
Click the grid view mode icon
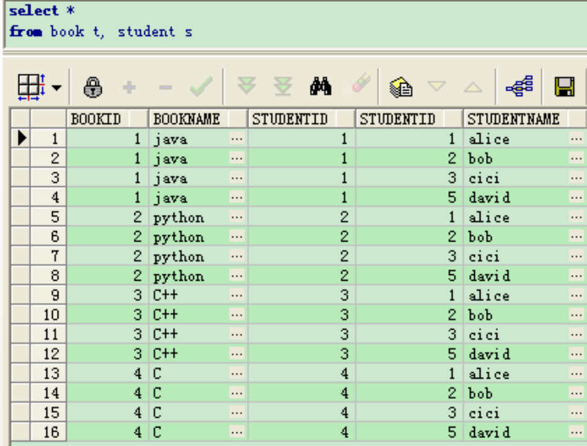pos(32,87)
